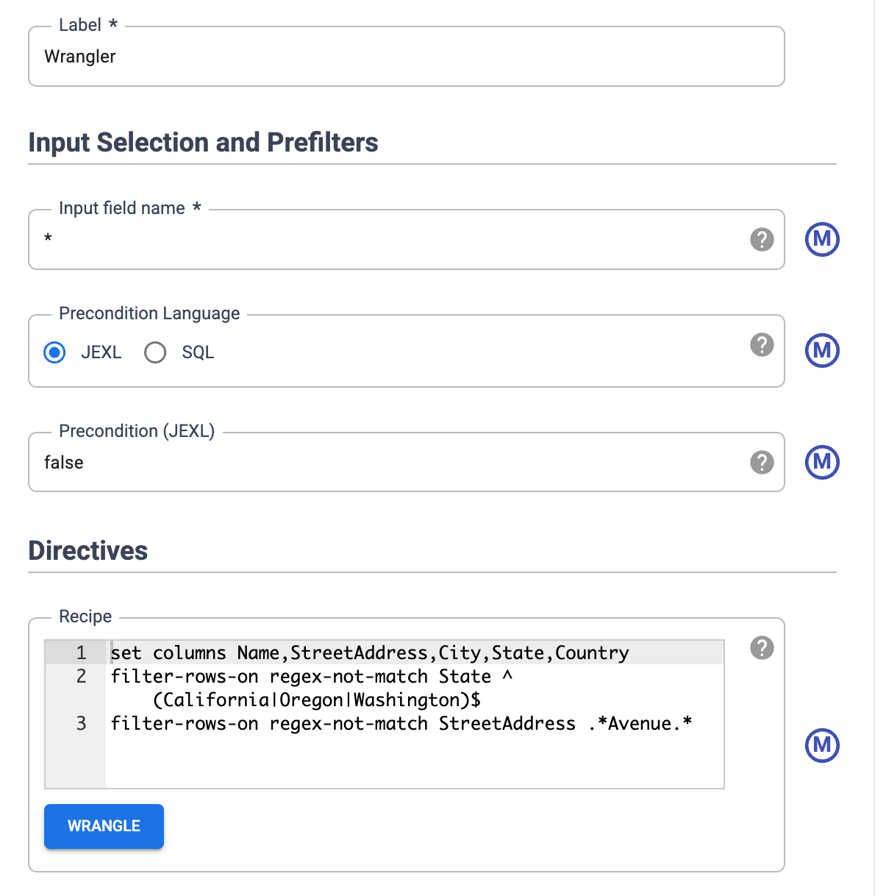Open help for the Precondition (JEXL) field
This screenshot has height=896, width=875.
click(762, 462)
